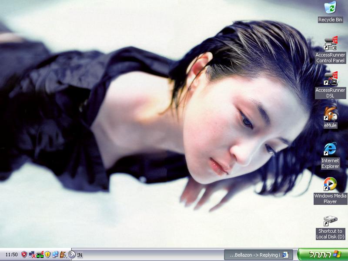The image size is (348, 261).
Task: Click the green AccessRunner modem tray icon
Action: (40, 254)
